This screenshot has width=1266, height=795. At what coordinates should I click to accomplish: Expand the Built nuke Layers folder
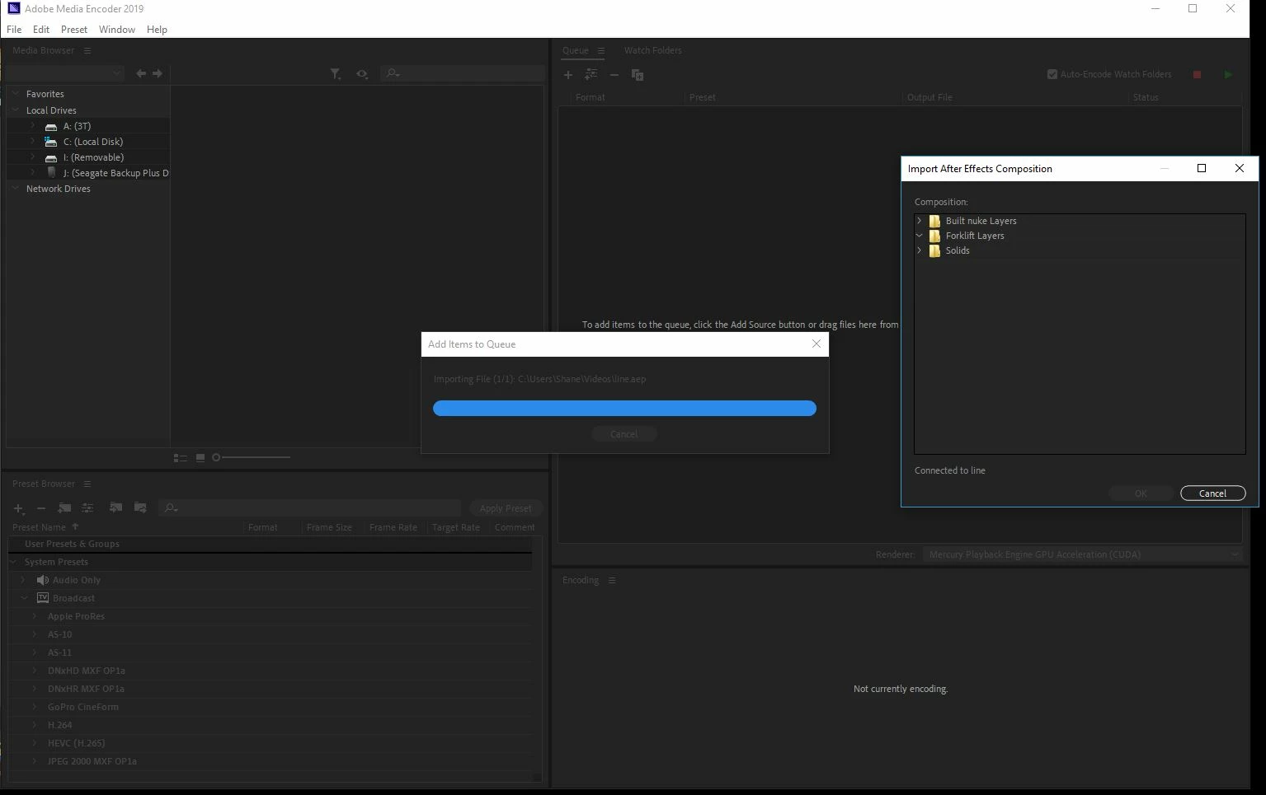[919, 221]
